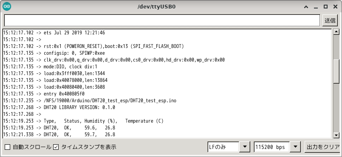Click the /dev/ttyUSB0 window title
The width and height of the screenshot is (342, 157).
pos(156,7)
